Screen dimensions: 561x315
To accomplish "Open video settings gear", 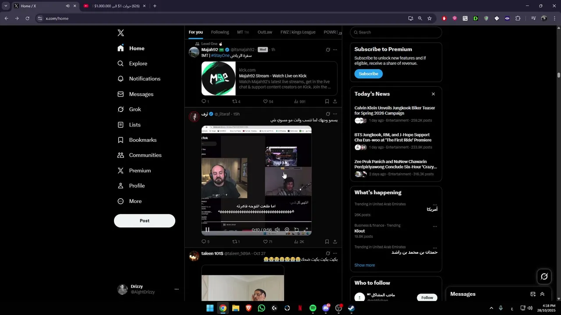I will pos(287,230).
